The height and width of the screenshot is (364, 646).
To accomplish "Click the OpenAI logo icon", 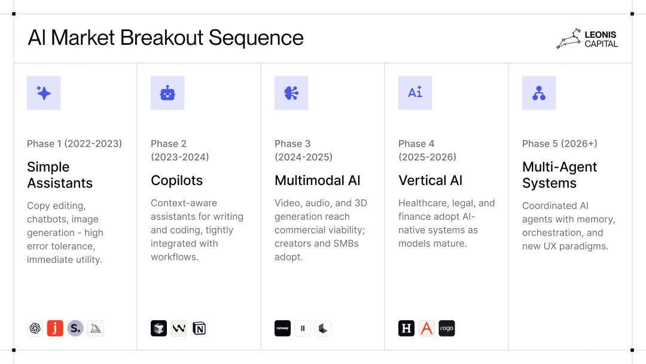I will [35, 328].
